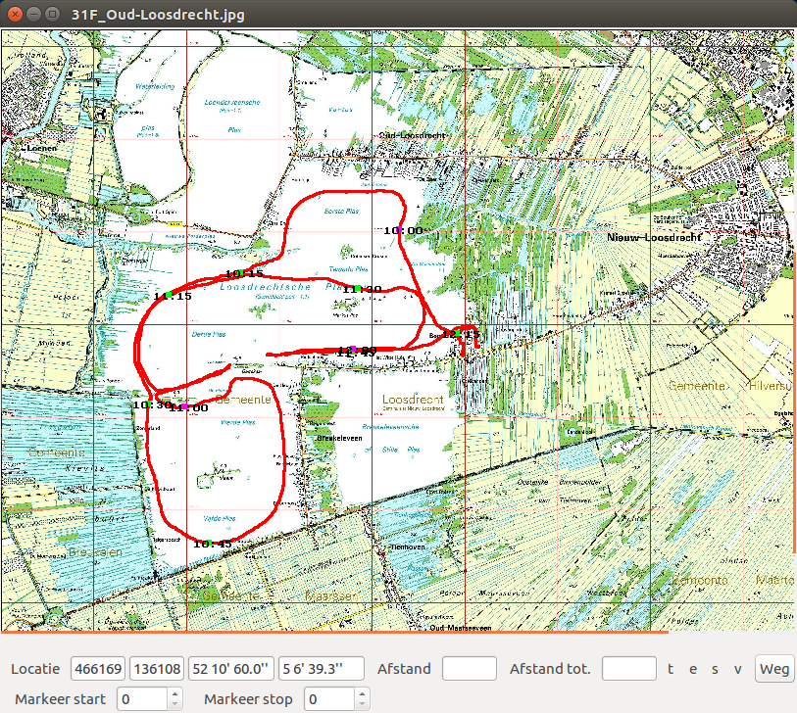797x713 pixels.
Task: Click the longitude field 5 6' 39.3''
Action: (x=321, y=669)
